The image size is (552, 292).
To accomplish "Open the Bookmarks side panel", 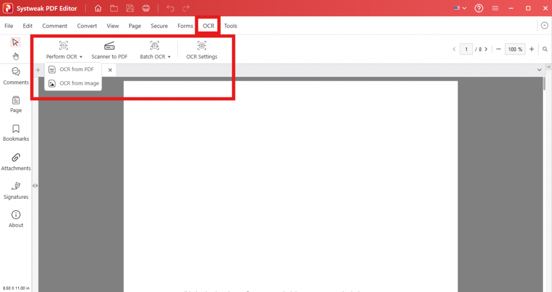I will pos(16,133).
